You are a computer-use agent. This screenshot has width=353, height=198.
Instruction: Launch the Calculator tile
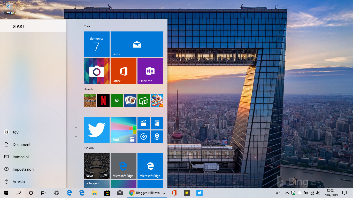157,123
